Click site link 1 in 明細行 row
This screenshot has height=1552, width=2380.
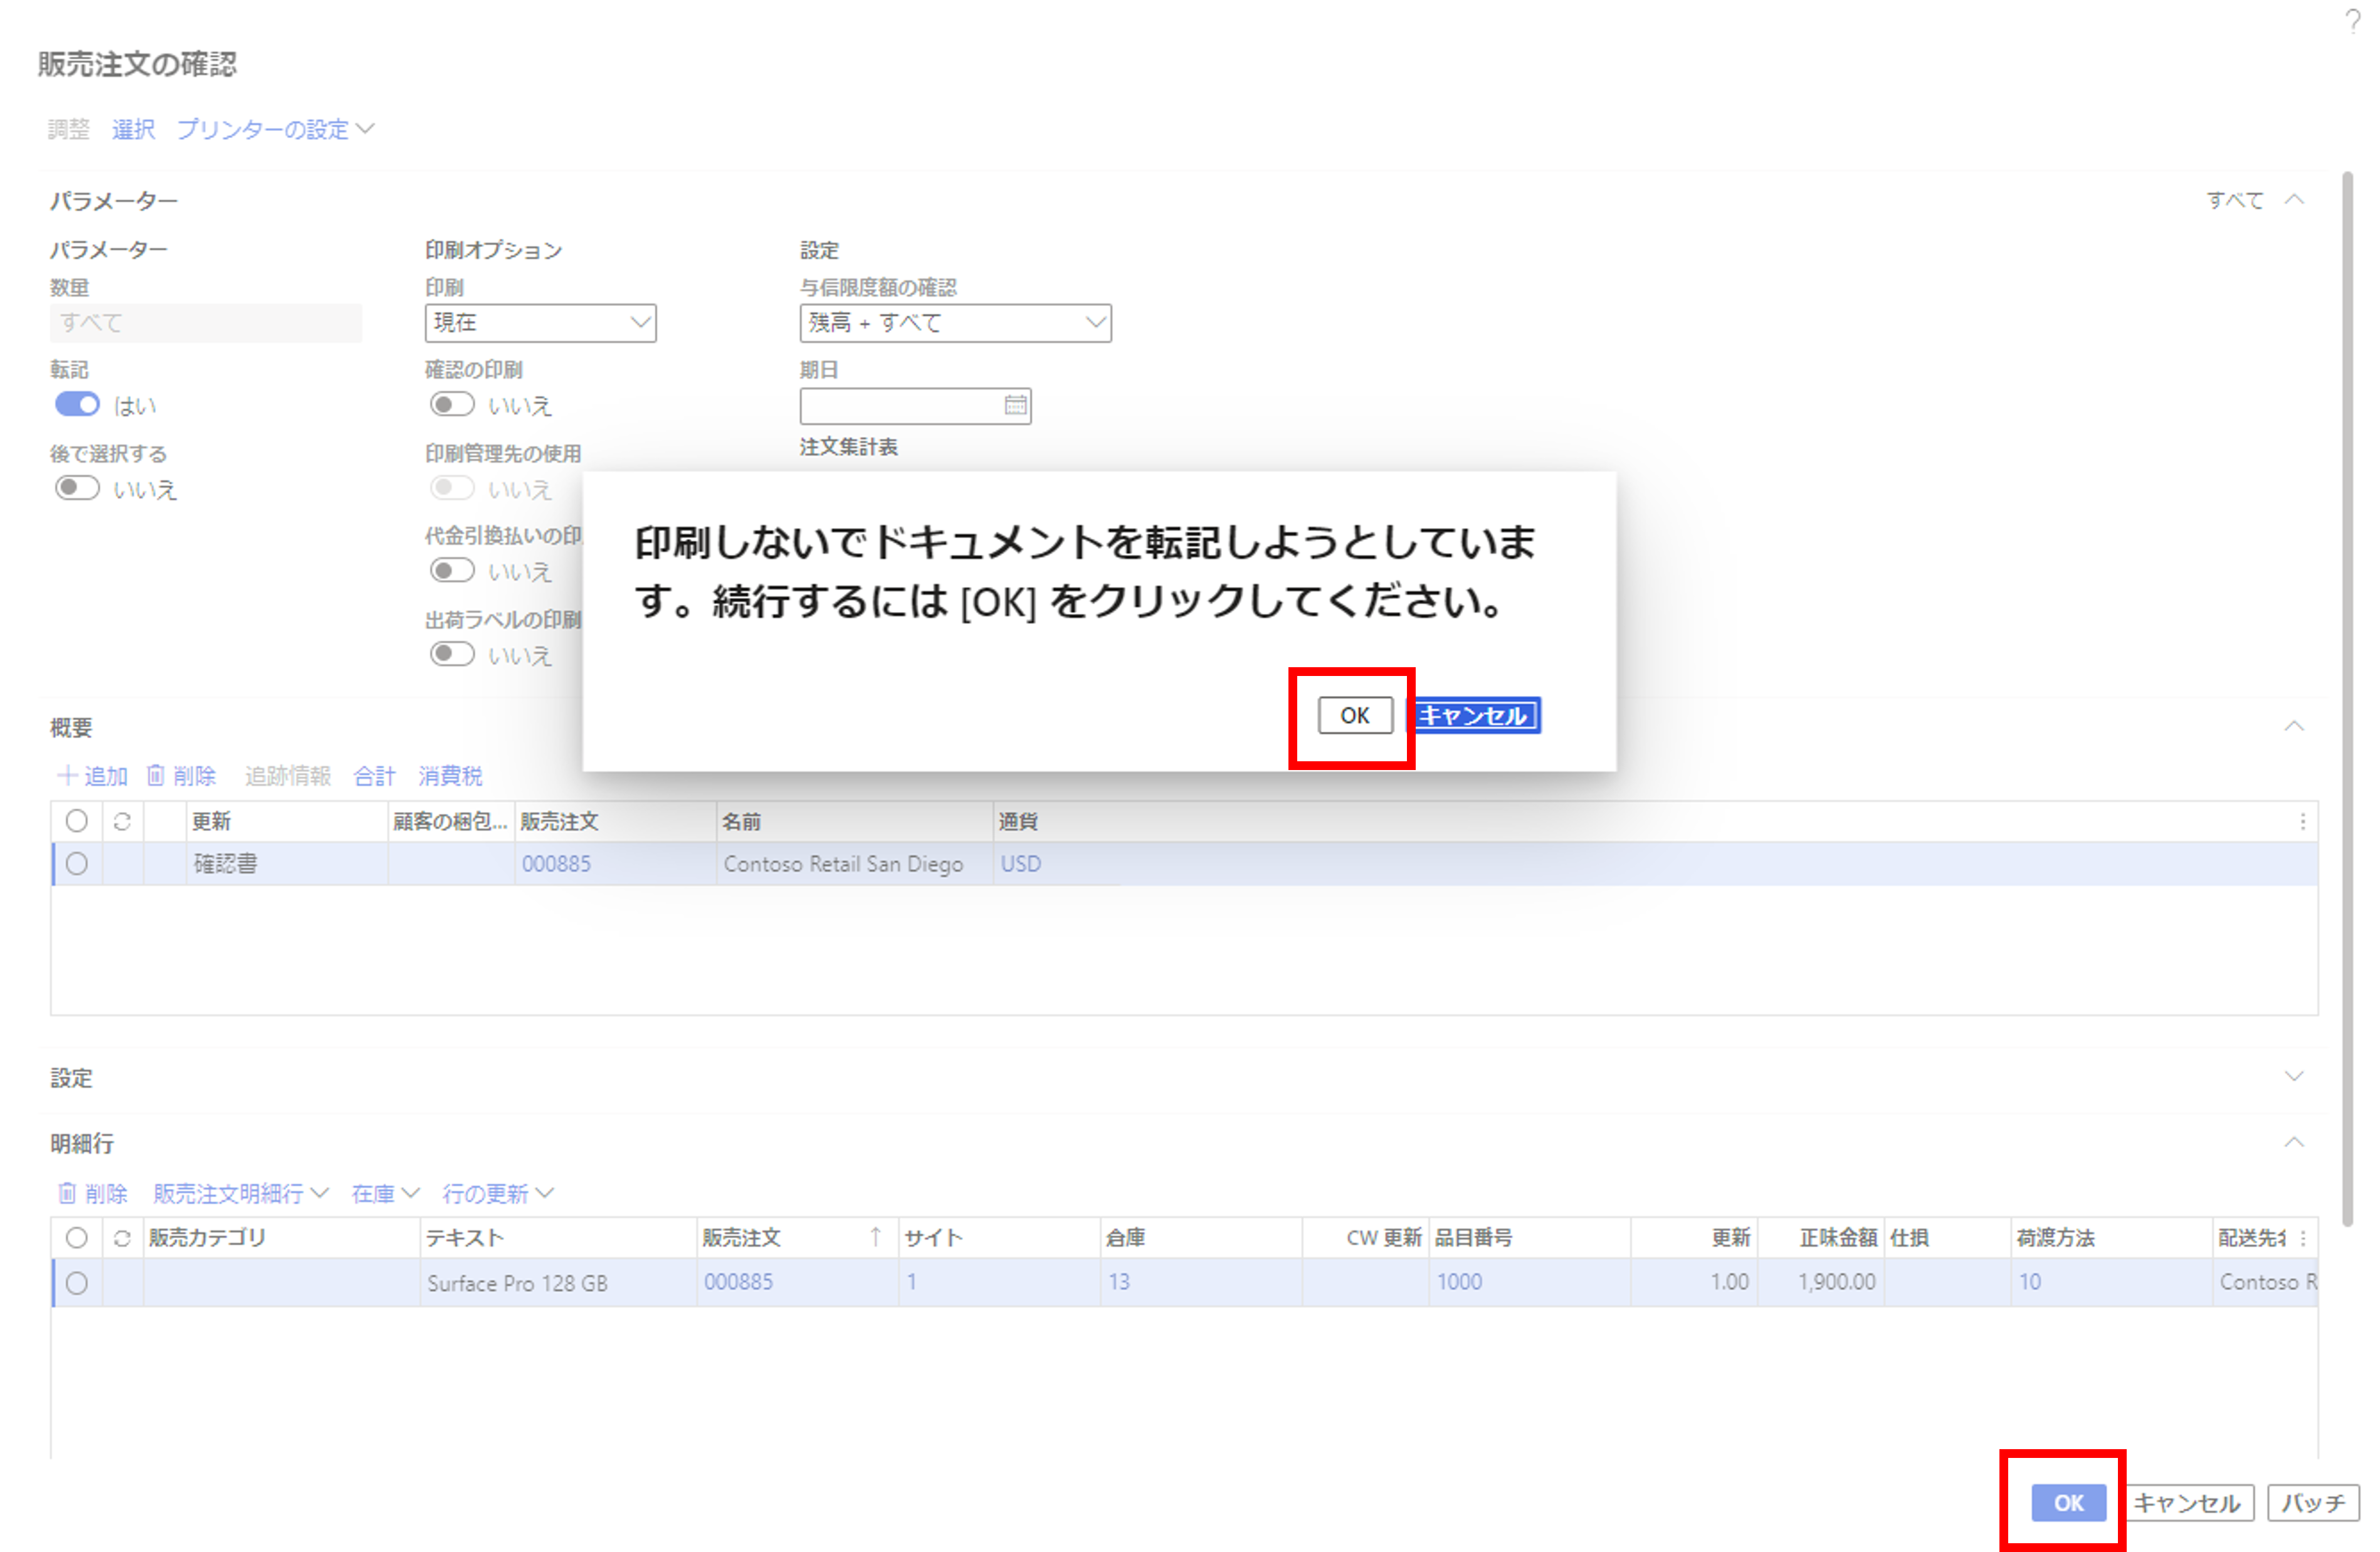[911, 1282]
